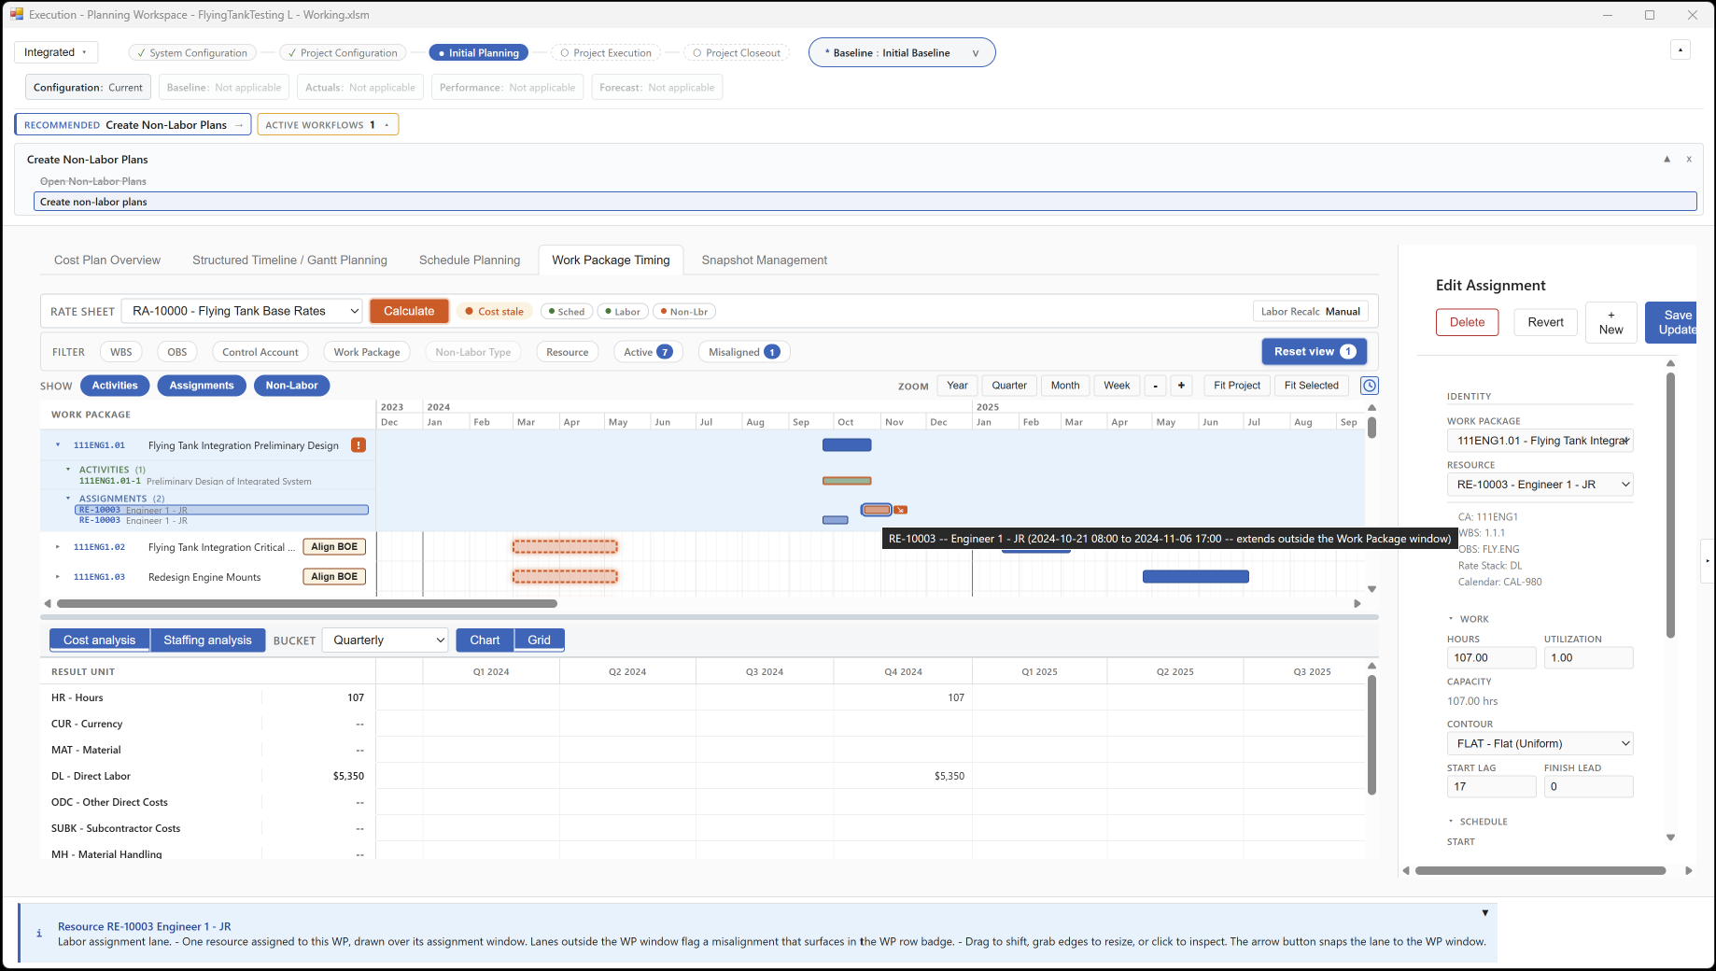Click the Reset view button

click(x=1315, y=352)
